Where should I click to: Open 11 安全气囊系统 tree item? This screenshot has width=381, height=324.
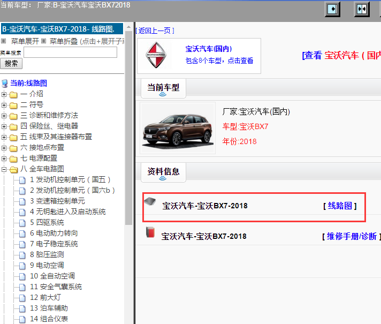pyautogui.click(x=56, y=287)
